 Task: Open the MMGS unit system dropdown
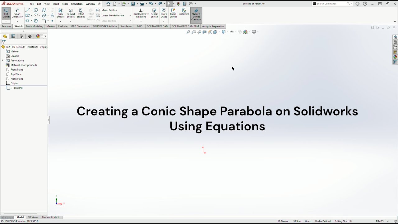tap(388, 221)
